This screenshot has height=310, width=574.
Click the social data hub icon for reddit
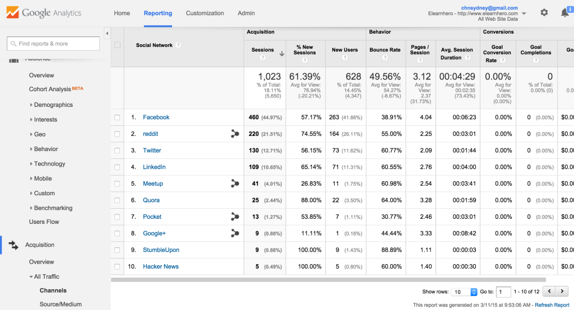click(235, 134)
